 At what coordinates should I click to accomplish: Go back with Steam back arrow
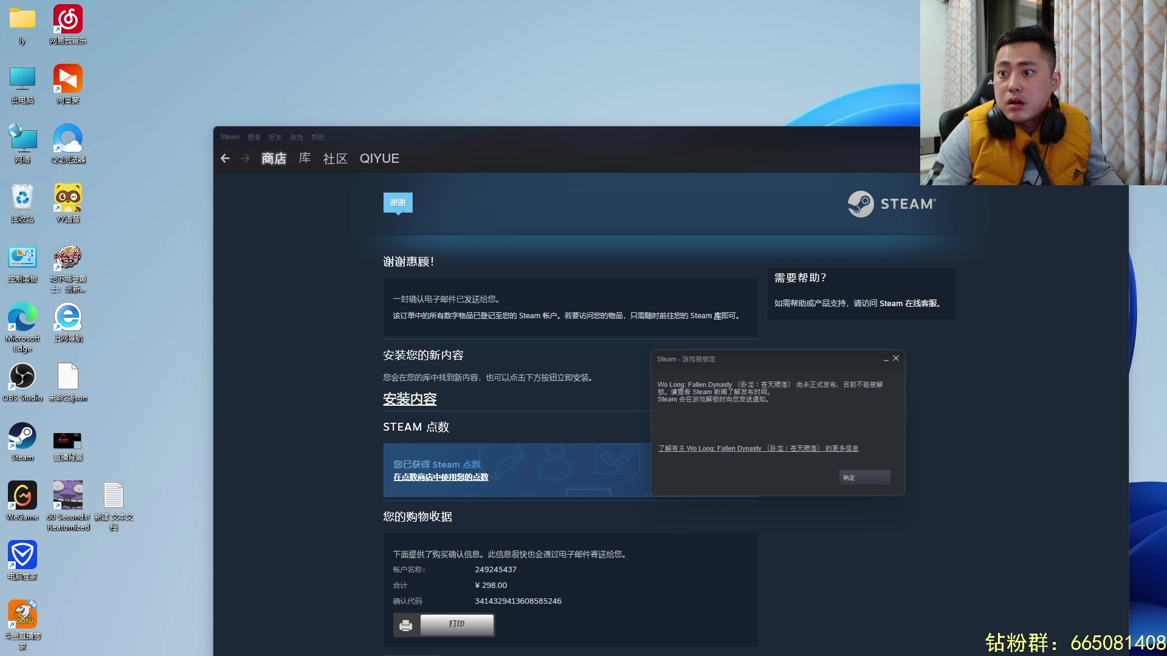[x=225, y=159]
